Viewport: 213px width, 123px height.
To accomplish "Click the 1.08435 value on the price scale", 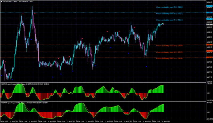I will tap(210, 32).
